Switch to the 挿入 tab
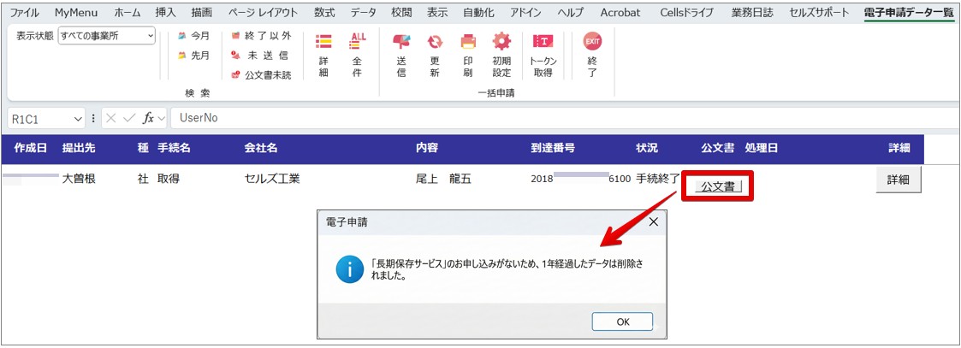This screenshot has width=961, height=348. (165, 12)
